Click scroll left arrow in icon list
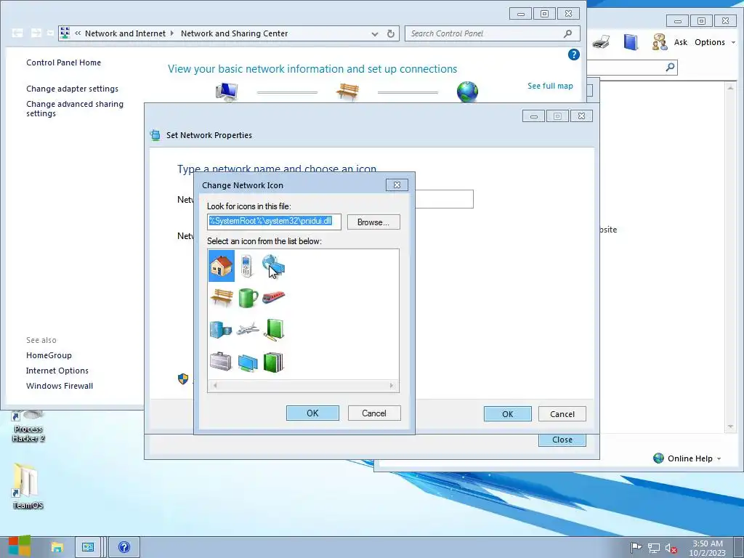The image size is (744, 558). 215,385
